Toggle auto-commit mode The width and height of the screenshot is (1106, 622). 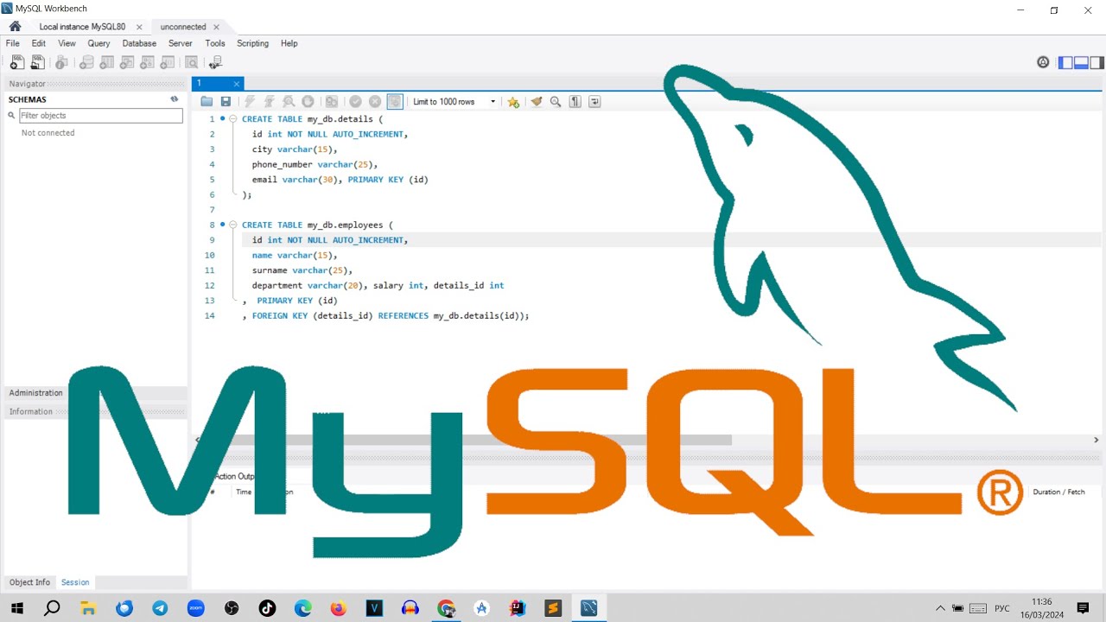tap(395, 102)
